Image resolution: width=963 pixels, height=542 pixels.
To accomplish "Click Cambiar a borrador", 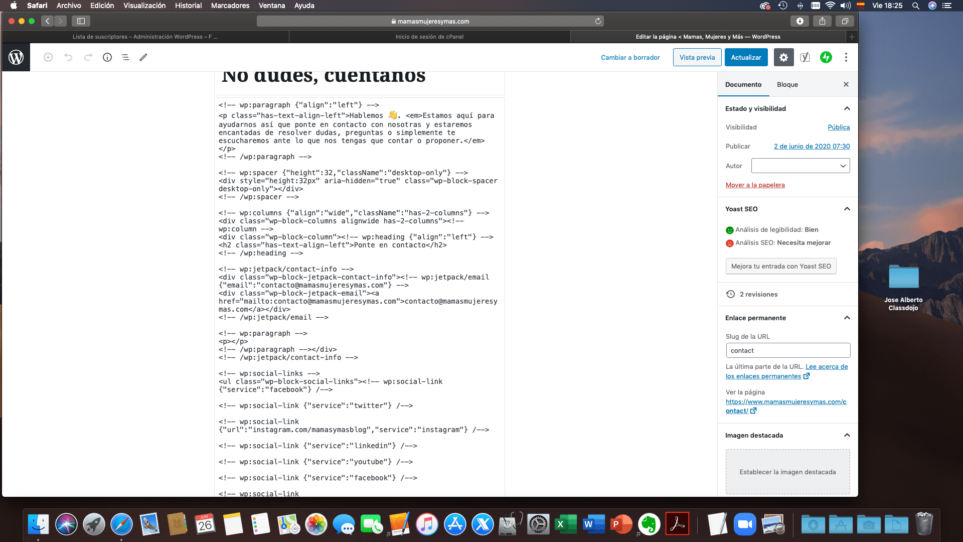I will [x=630, y=57].
